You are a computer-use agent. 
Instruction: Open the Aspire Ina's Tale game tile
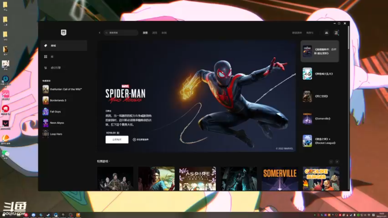197,179
